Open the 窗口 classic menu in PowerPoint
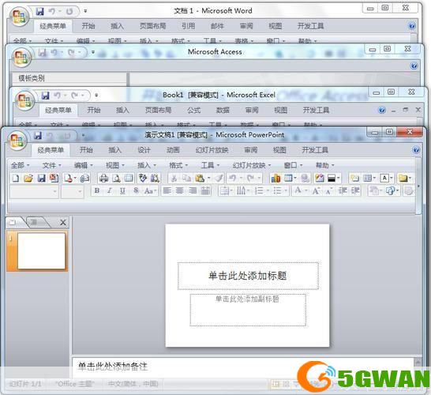431x395 pixels. (x=293, y=165)
